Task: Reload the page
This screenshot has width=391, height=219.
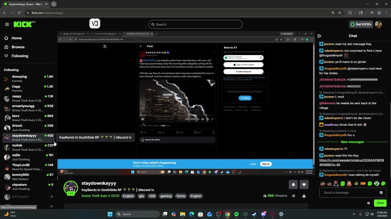Action: point(19,13)
